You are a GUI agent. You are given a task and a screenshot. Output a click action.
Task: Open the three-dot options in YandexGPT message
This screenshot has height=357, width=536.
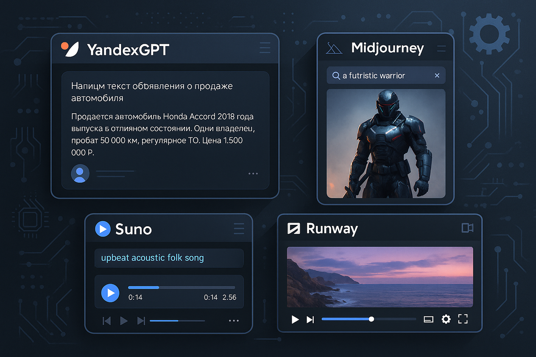253,174
